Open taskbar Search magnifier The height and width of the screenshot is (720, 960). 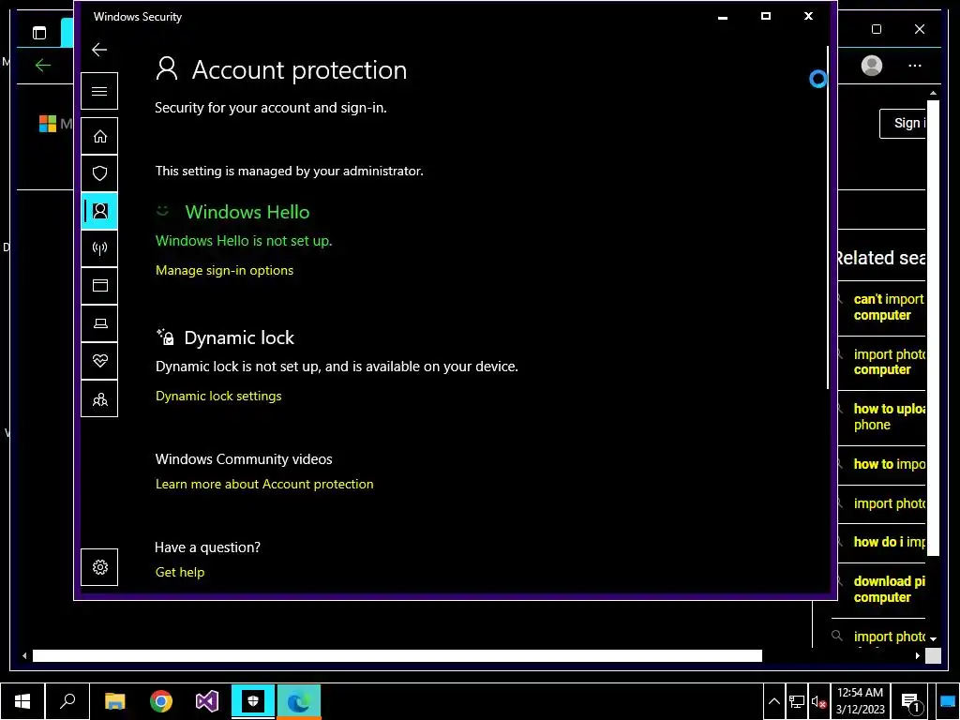(67, 701)
